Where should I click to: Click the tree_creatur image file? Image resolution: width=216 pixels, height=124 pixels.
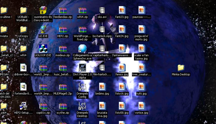pos(142,68)
